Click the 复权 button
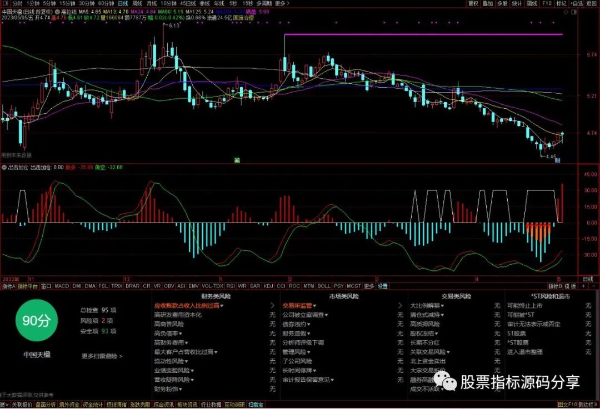 point(473,3)
